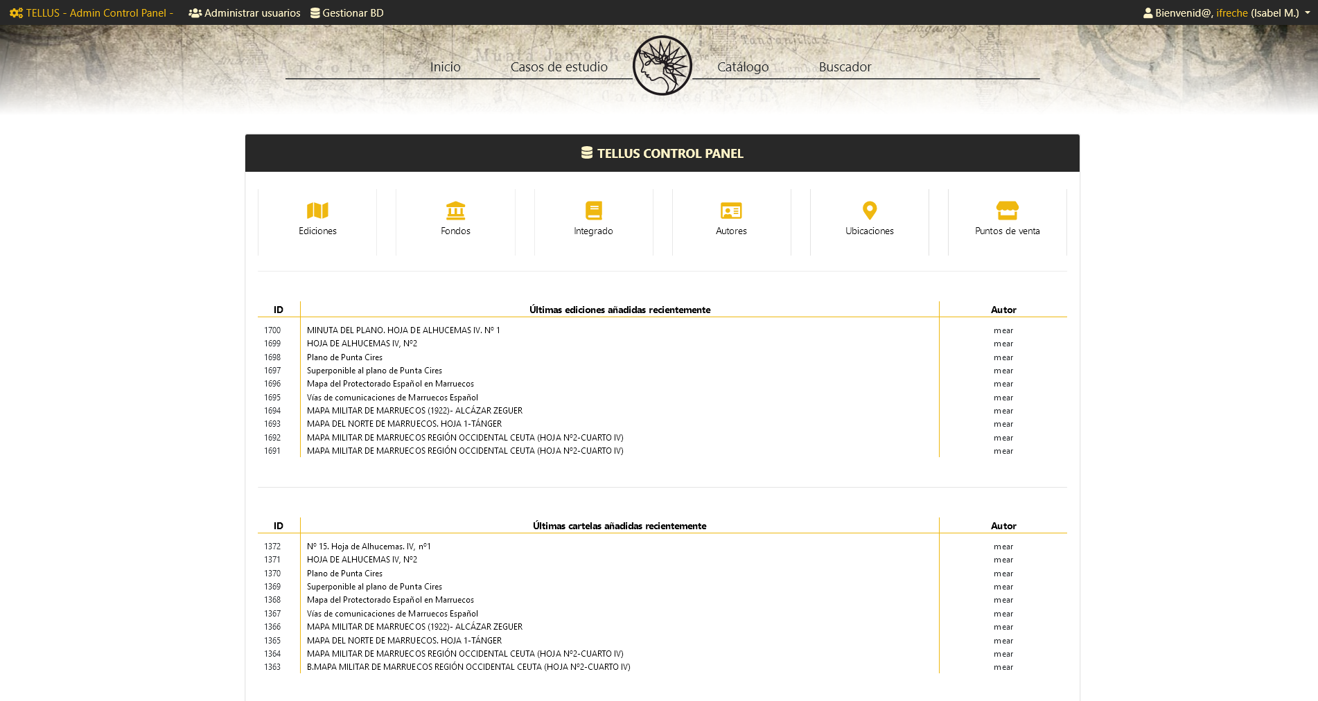1318x701 pixels.
Task: Open Ediciones using the map icon
Action: click(x=317, y=211)
